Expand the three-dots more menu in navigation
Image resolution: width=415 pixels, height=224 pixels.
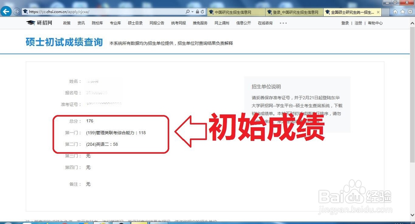[283, 23]
